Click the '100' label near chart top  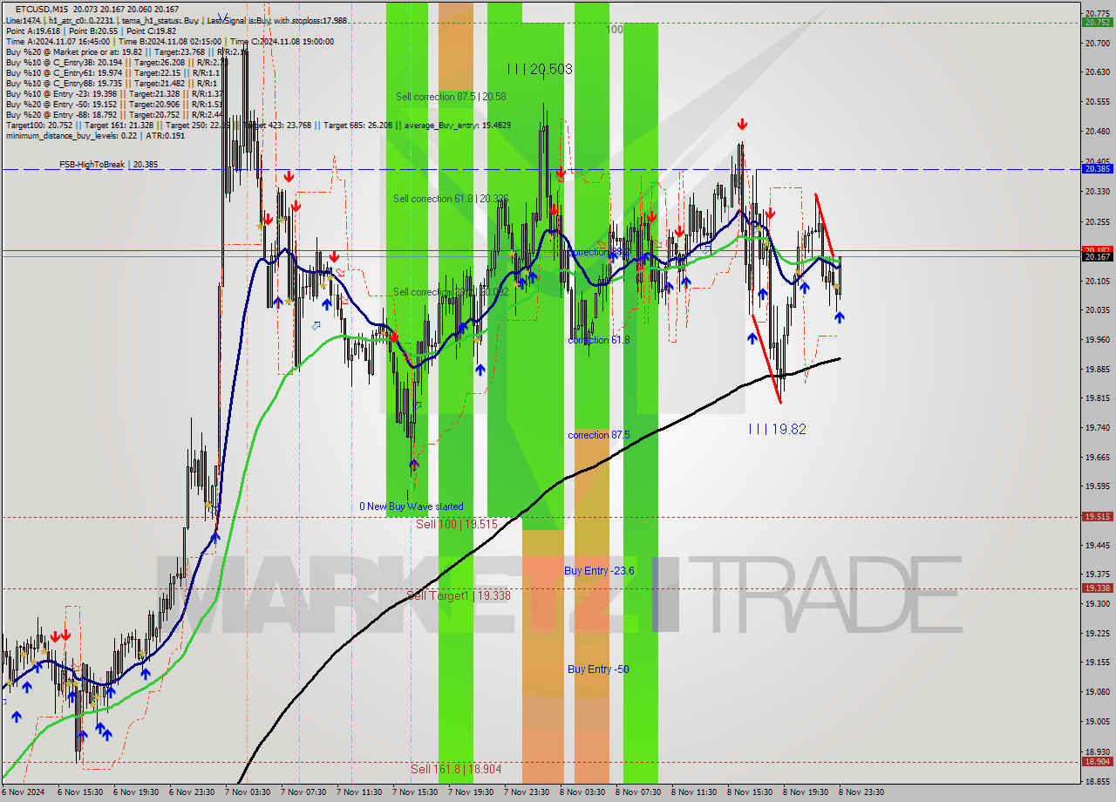[x=615, y=30]
